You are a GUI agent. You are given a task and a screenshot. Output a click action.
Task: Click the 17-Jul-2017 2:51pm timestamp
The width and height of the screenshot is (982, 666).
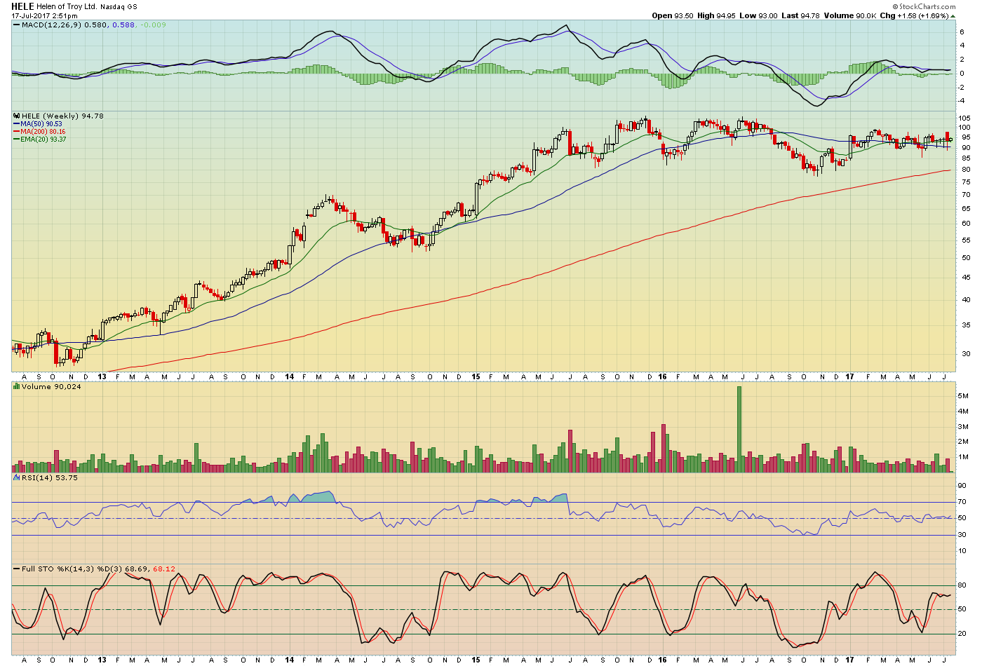coord(44,15)
